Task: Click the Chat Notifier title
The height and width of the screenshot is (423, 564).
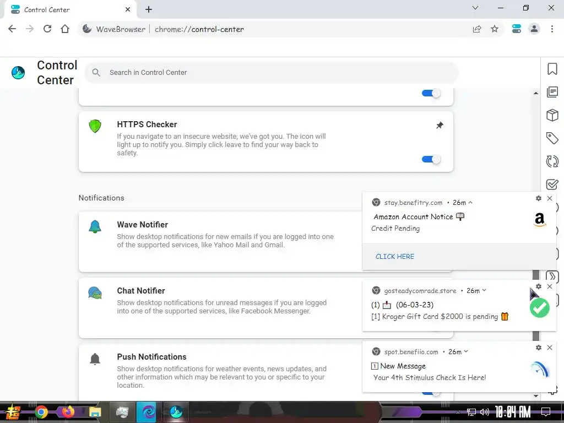Action: 141,291
